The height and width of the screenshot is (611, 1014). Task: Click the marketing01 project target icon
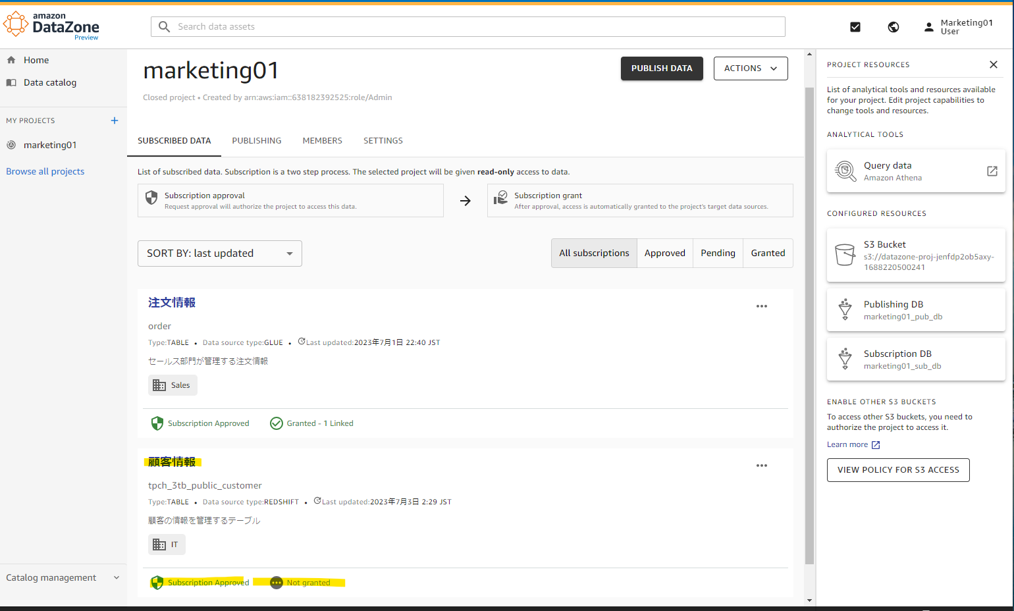(x=11, y=145)
